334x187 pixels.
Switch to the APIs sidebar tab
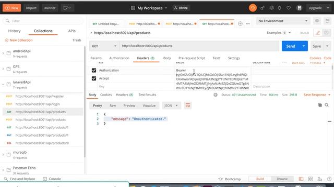click(72, 31)
